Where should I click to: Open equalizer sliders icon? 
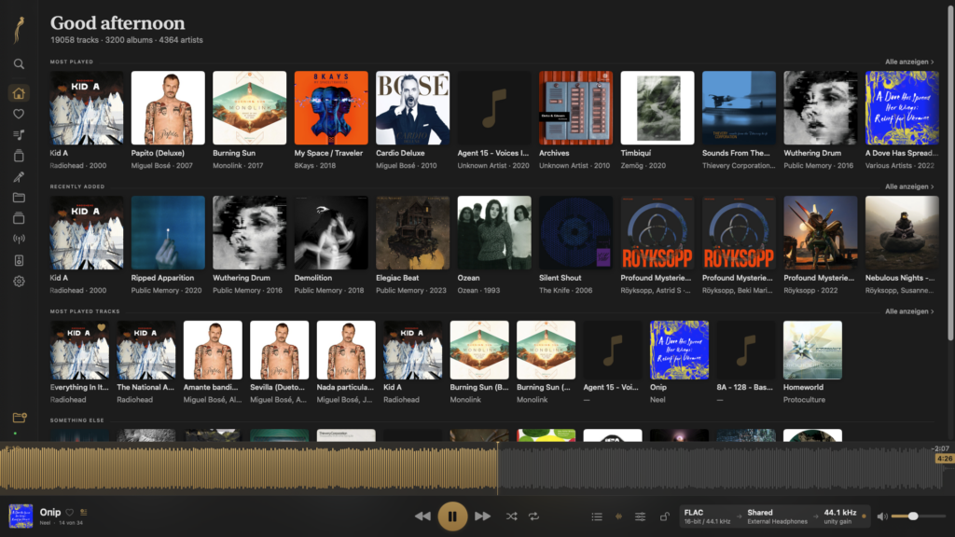(640, 516)
